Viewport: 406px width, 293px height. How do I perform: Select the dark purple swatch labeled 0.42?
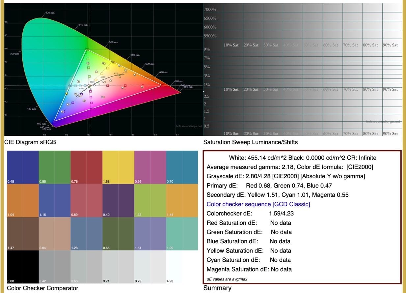coord(118,200)
